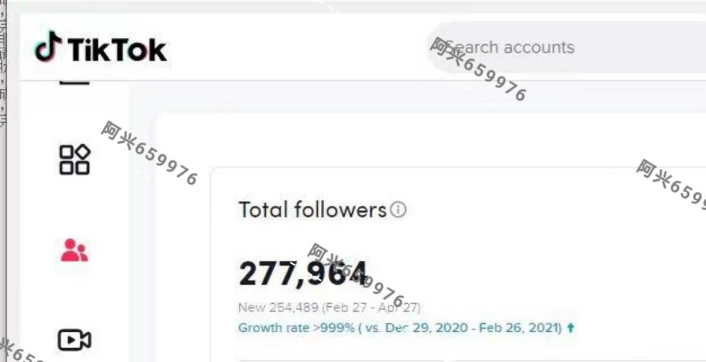This screenshot has height=362, width=706.
Task: Select the 277,964 follower count
Action: coord(302,273)
